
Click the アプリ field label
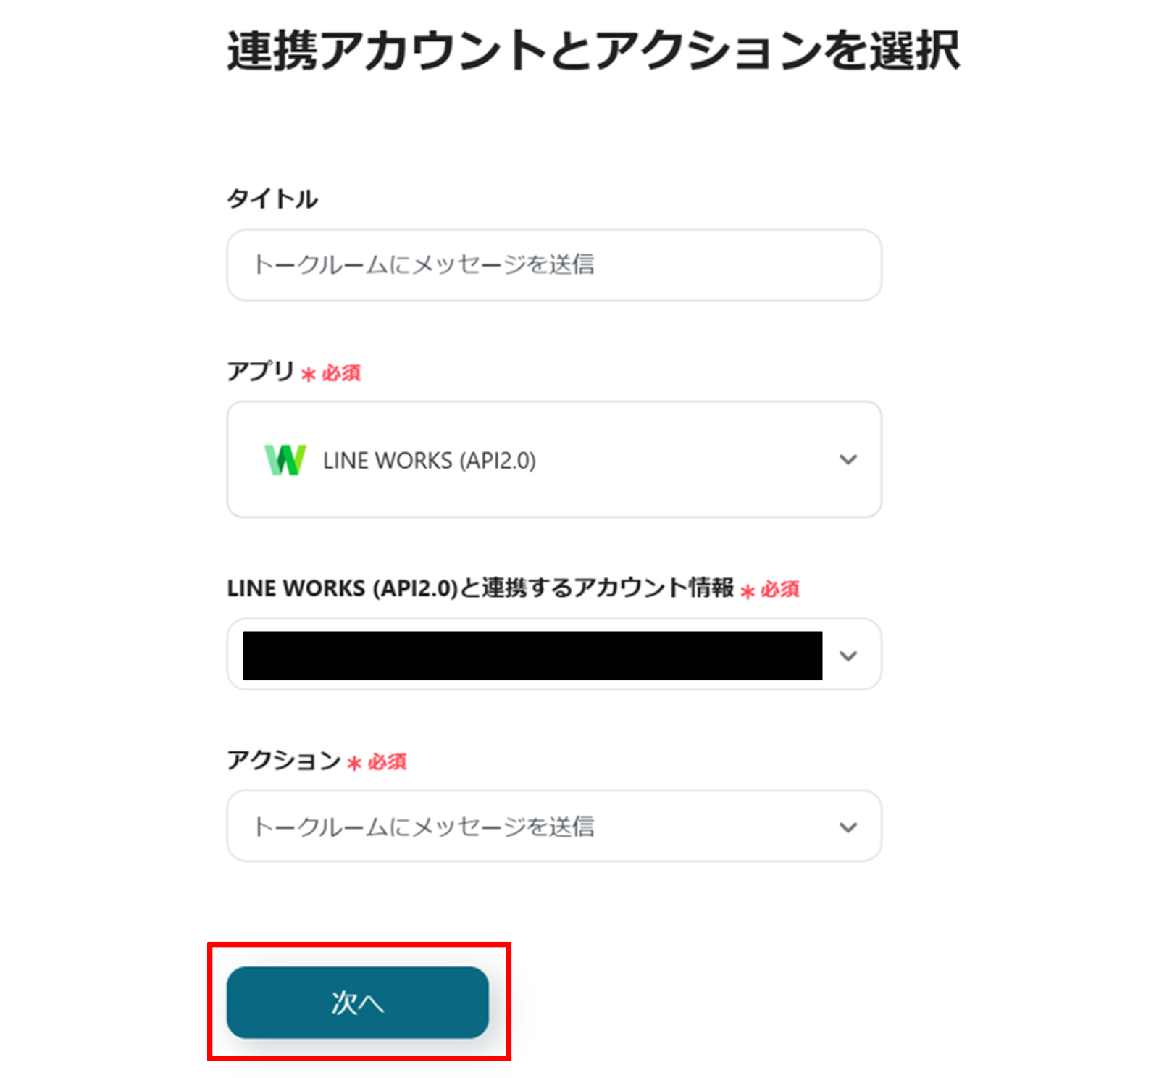[x=260, y=372]
